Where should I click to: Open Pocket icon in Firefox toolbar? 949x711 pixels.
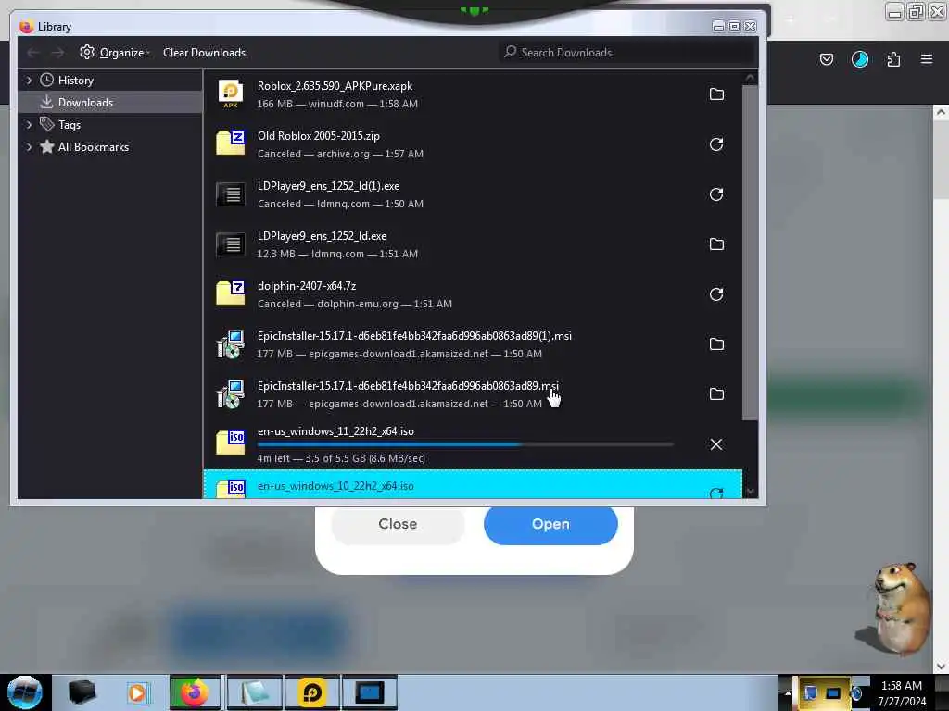[826, 59]
